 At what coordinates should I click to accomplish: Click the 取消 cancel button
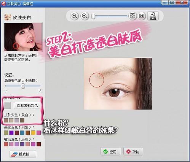click(133, 151)
